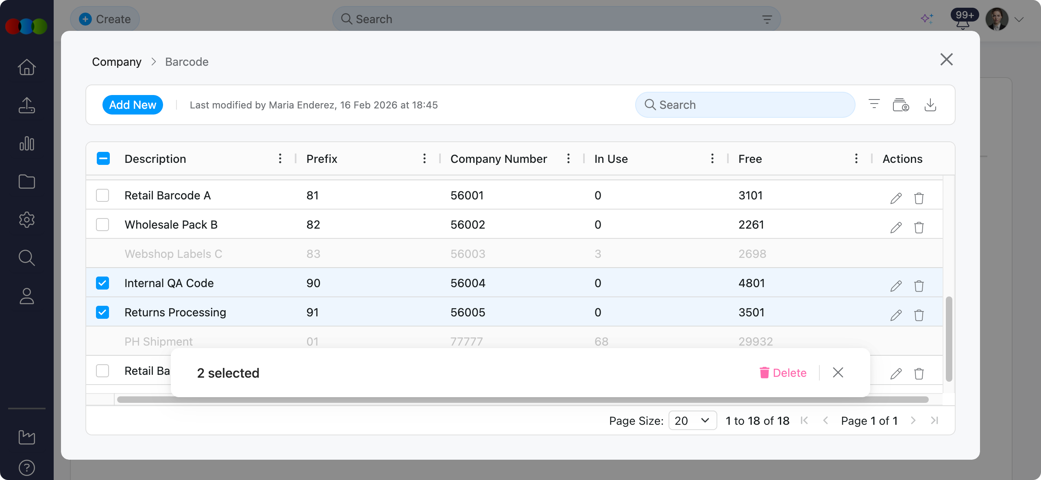Go to Company breadcrumb
Screen dimensions: 1041x480
(x=117, y=62)
